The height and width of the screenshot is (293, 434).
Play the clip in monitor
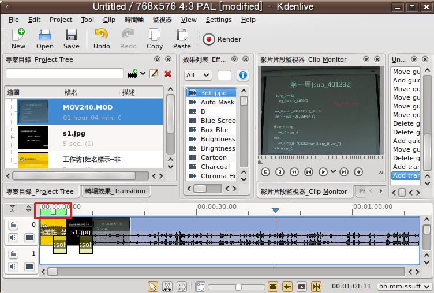[323, 172]
